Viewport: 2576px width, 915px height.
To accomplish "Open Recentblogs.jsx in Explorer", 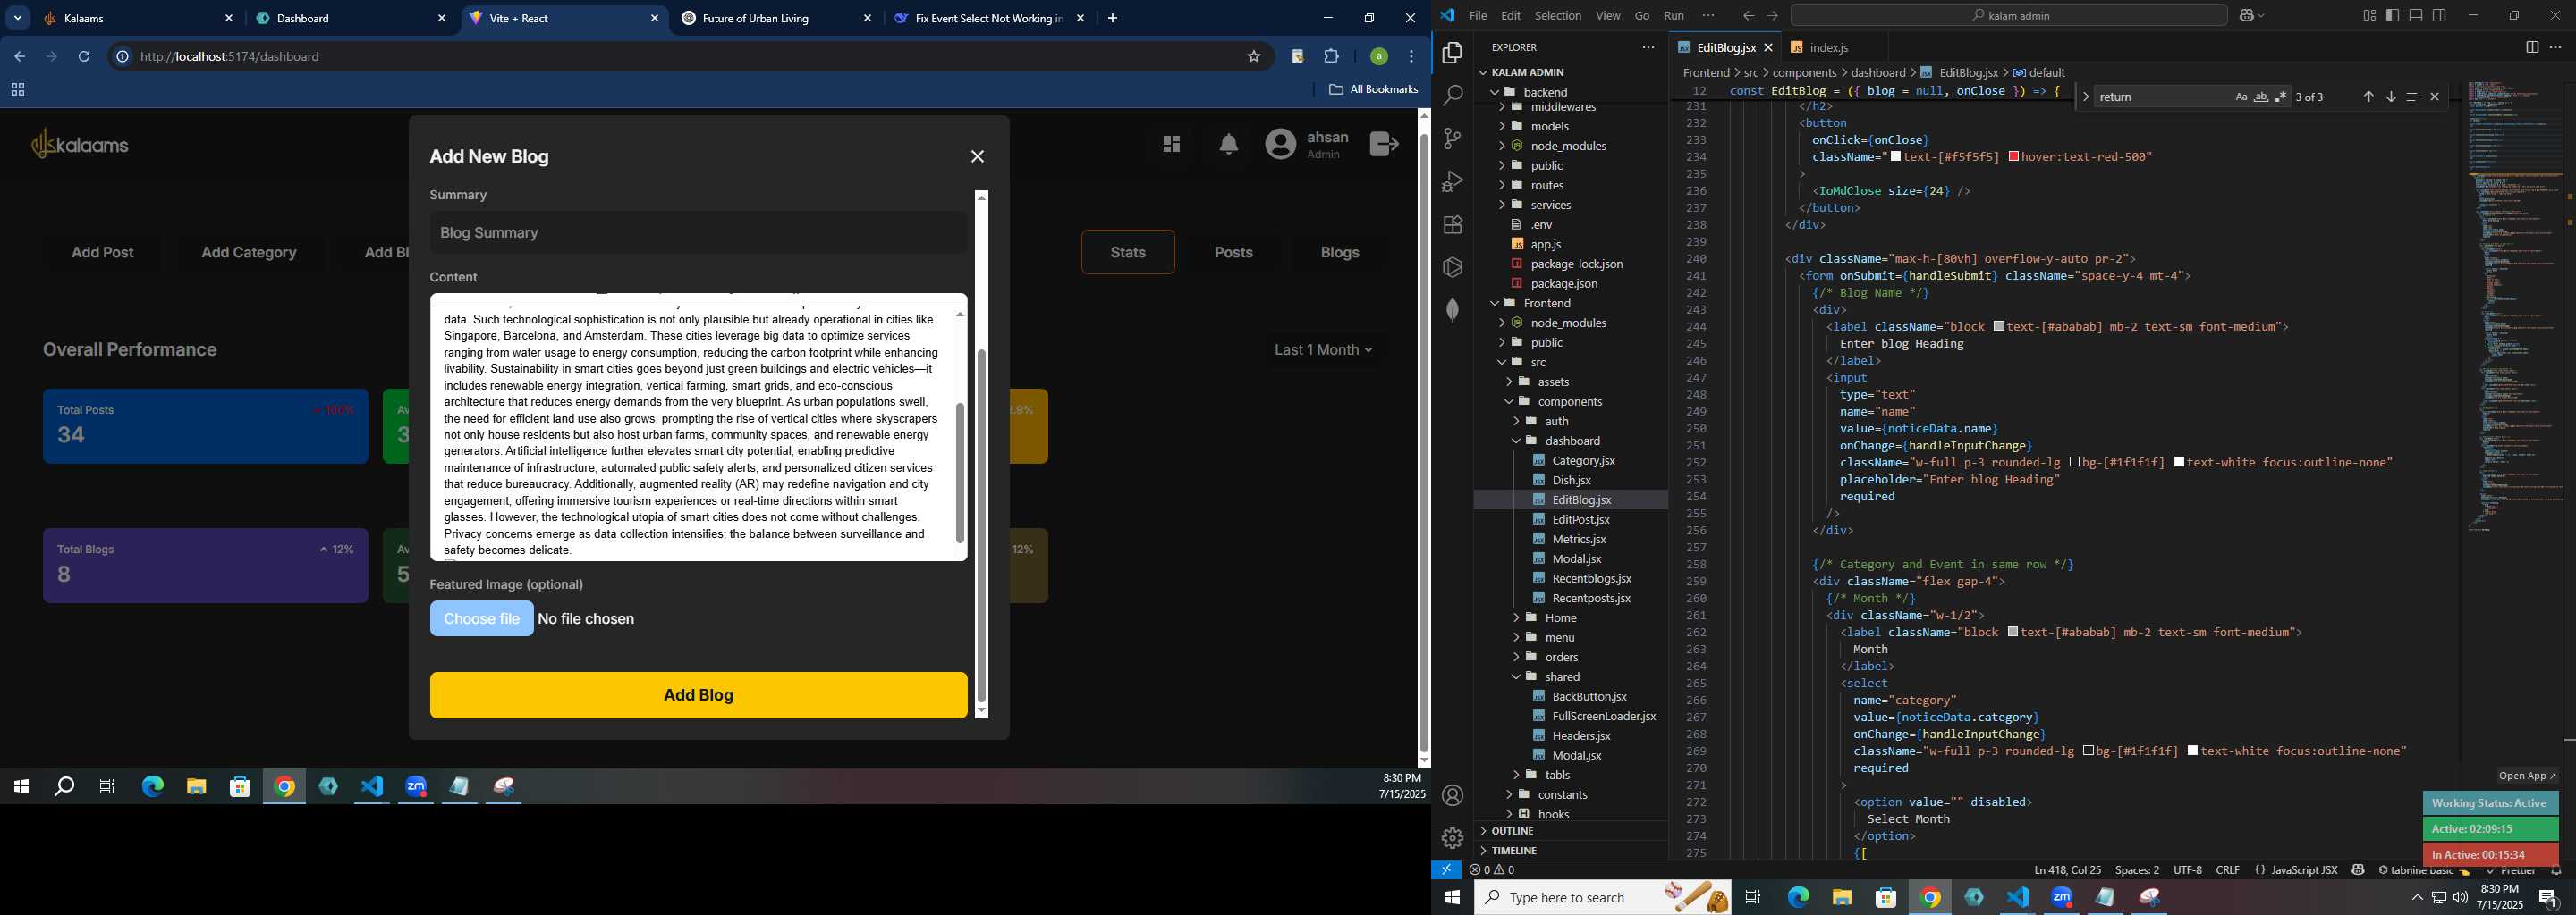I will pos(1591,578).
